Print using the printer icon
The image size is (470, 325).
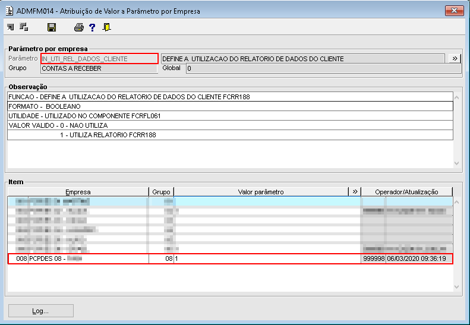point(79,27)
